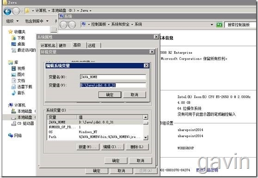
Task: Click forward button in 系统 control panel window
Action: tap(72, 25)
